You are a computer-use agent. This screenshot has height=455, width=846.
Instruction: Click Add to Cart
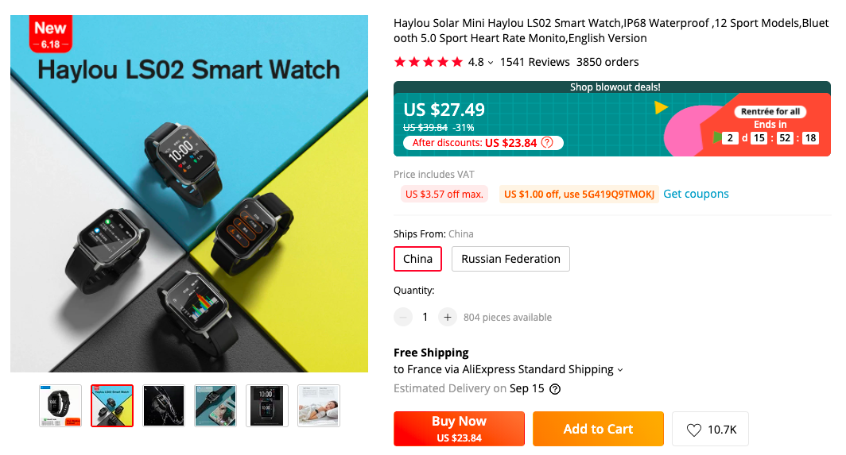pos(598,429)
